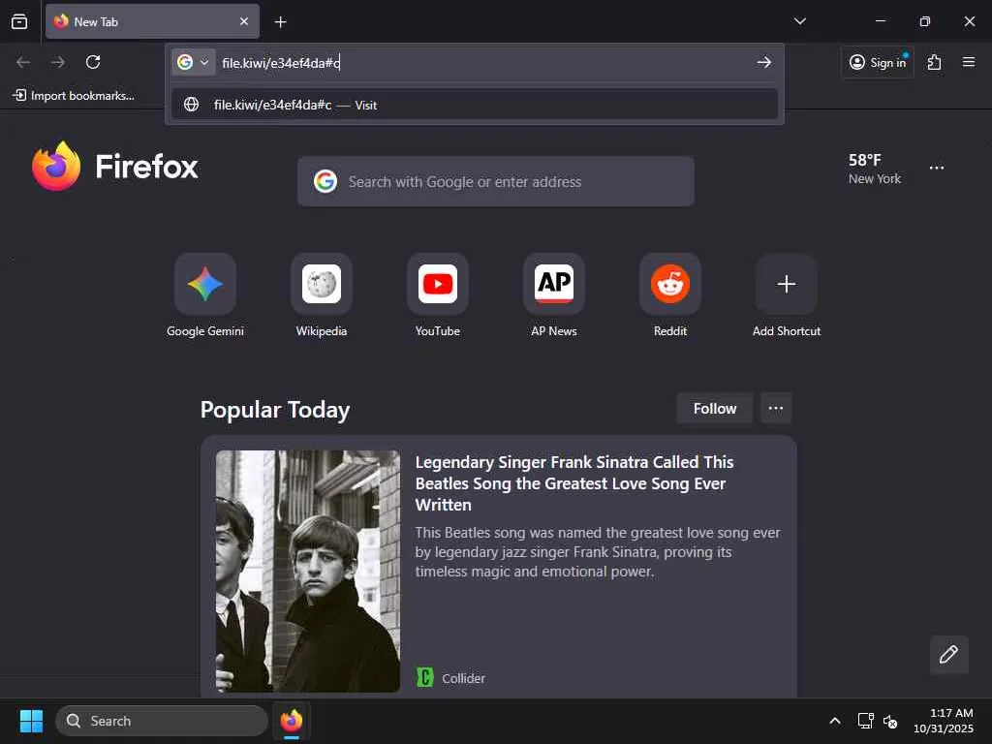992x744 pixels.
Task: Open the clock showing 1:17 AM
Action: (944, 721)
